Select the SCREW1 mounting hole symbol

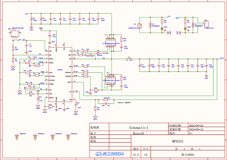point(17,137)
